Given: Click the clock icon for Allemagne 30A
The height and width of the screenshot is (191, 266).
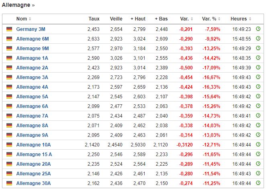Looking at the screenshot, I should 258,183.
